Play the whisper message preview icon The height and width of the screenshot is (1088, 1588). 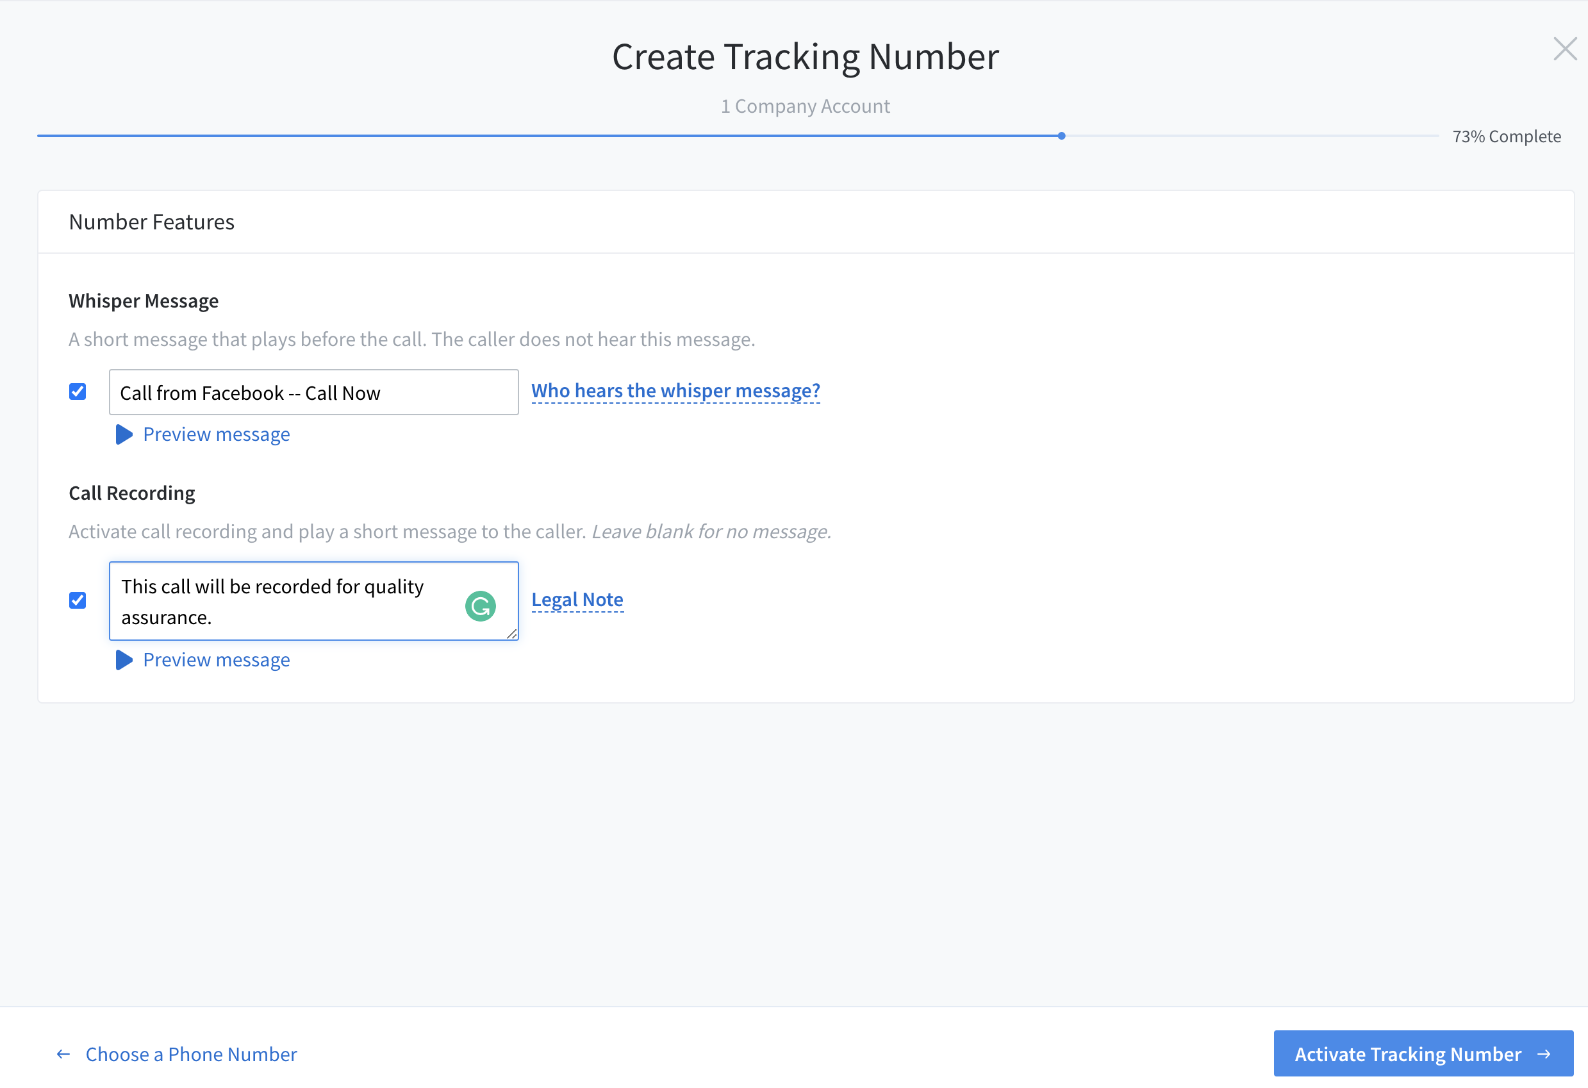pyautogui.click(x=124, y=434)
